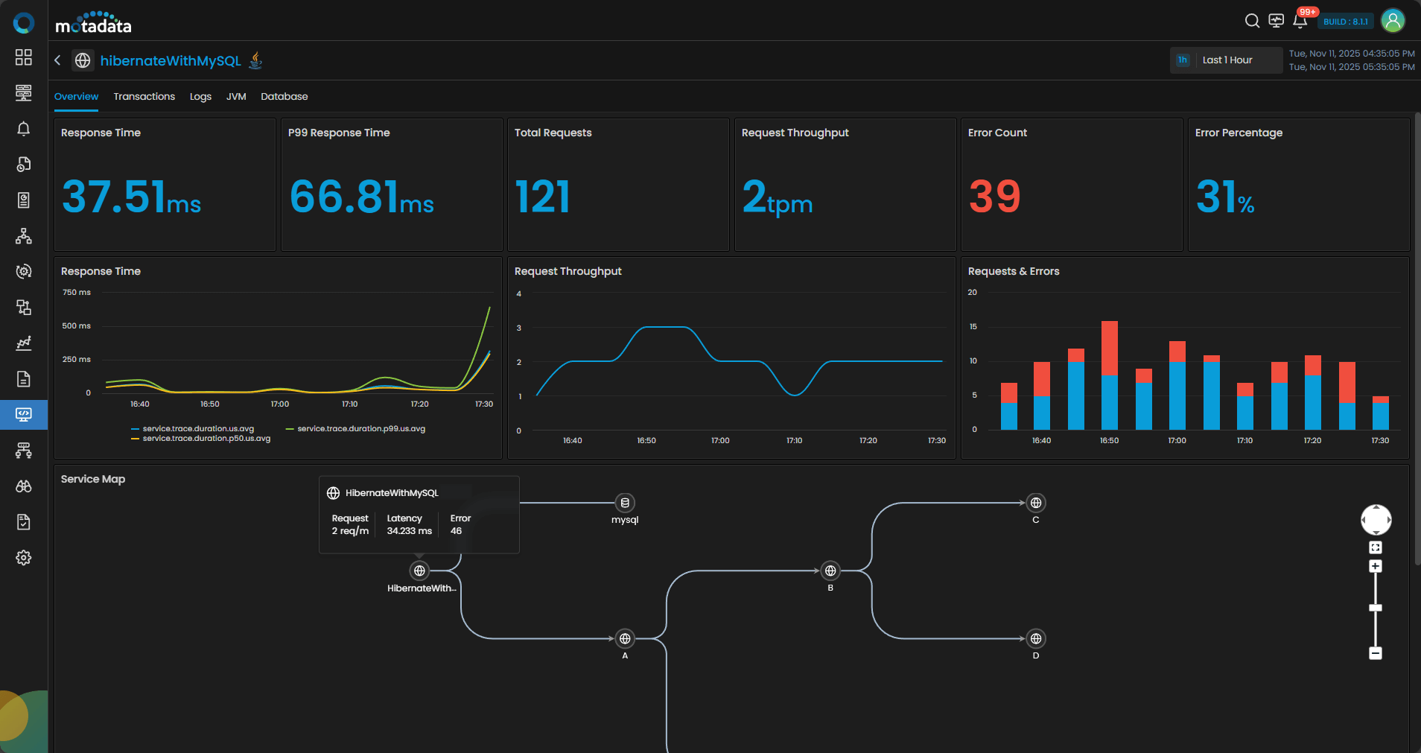Switch to the Transactions tab
The image size is (1421, 753).
pos(144,97)
